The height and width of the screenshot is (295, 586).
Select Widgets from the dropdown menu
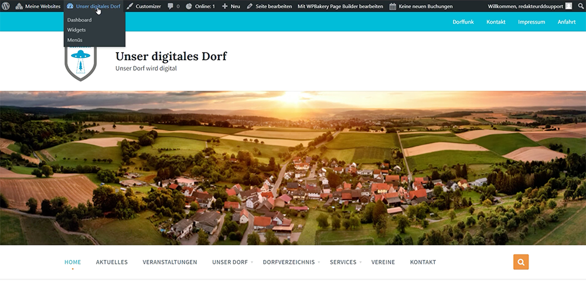coord(76,30)
